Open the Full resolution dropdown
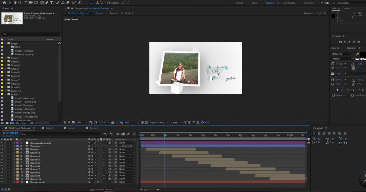Image resolution: width=366 pixels, height=192 pixels. point(132,122)
